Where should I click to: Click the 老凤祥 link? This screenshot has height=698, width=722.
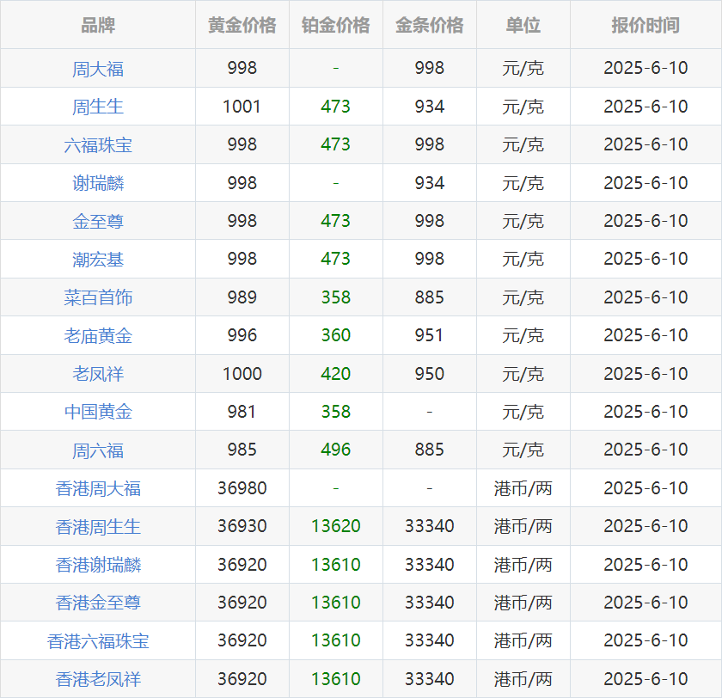(x=98, y=374)
